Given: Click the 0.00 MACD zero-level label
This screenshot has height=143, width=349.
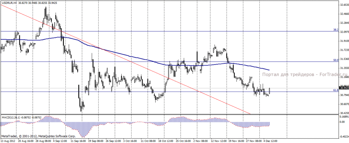Looking at the screenshot, I should (x=342, y=122).
